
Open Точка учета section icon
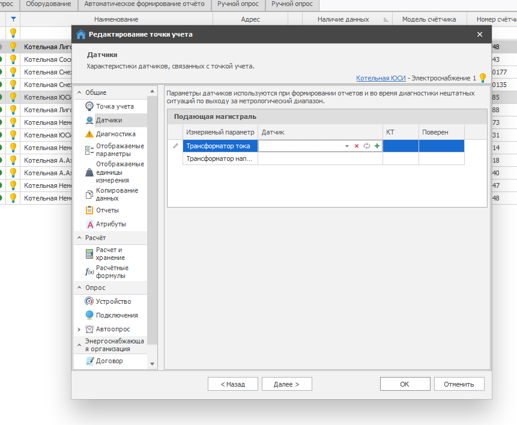point(89,106)
